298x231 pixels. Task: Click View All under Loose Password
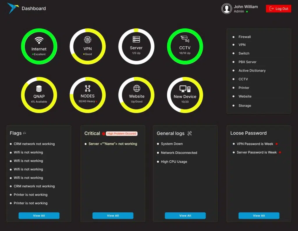point(259,216)
